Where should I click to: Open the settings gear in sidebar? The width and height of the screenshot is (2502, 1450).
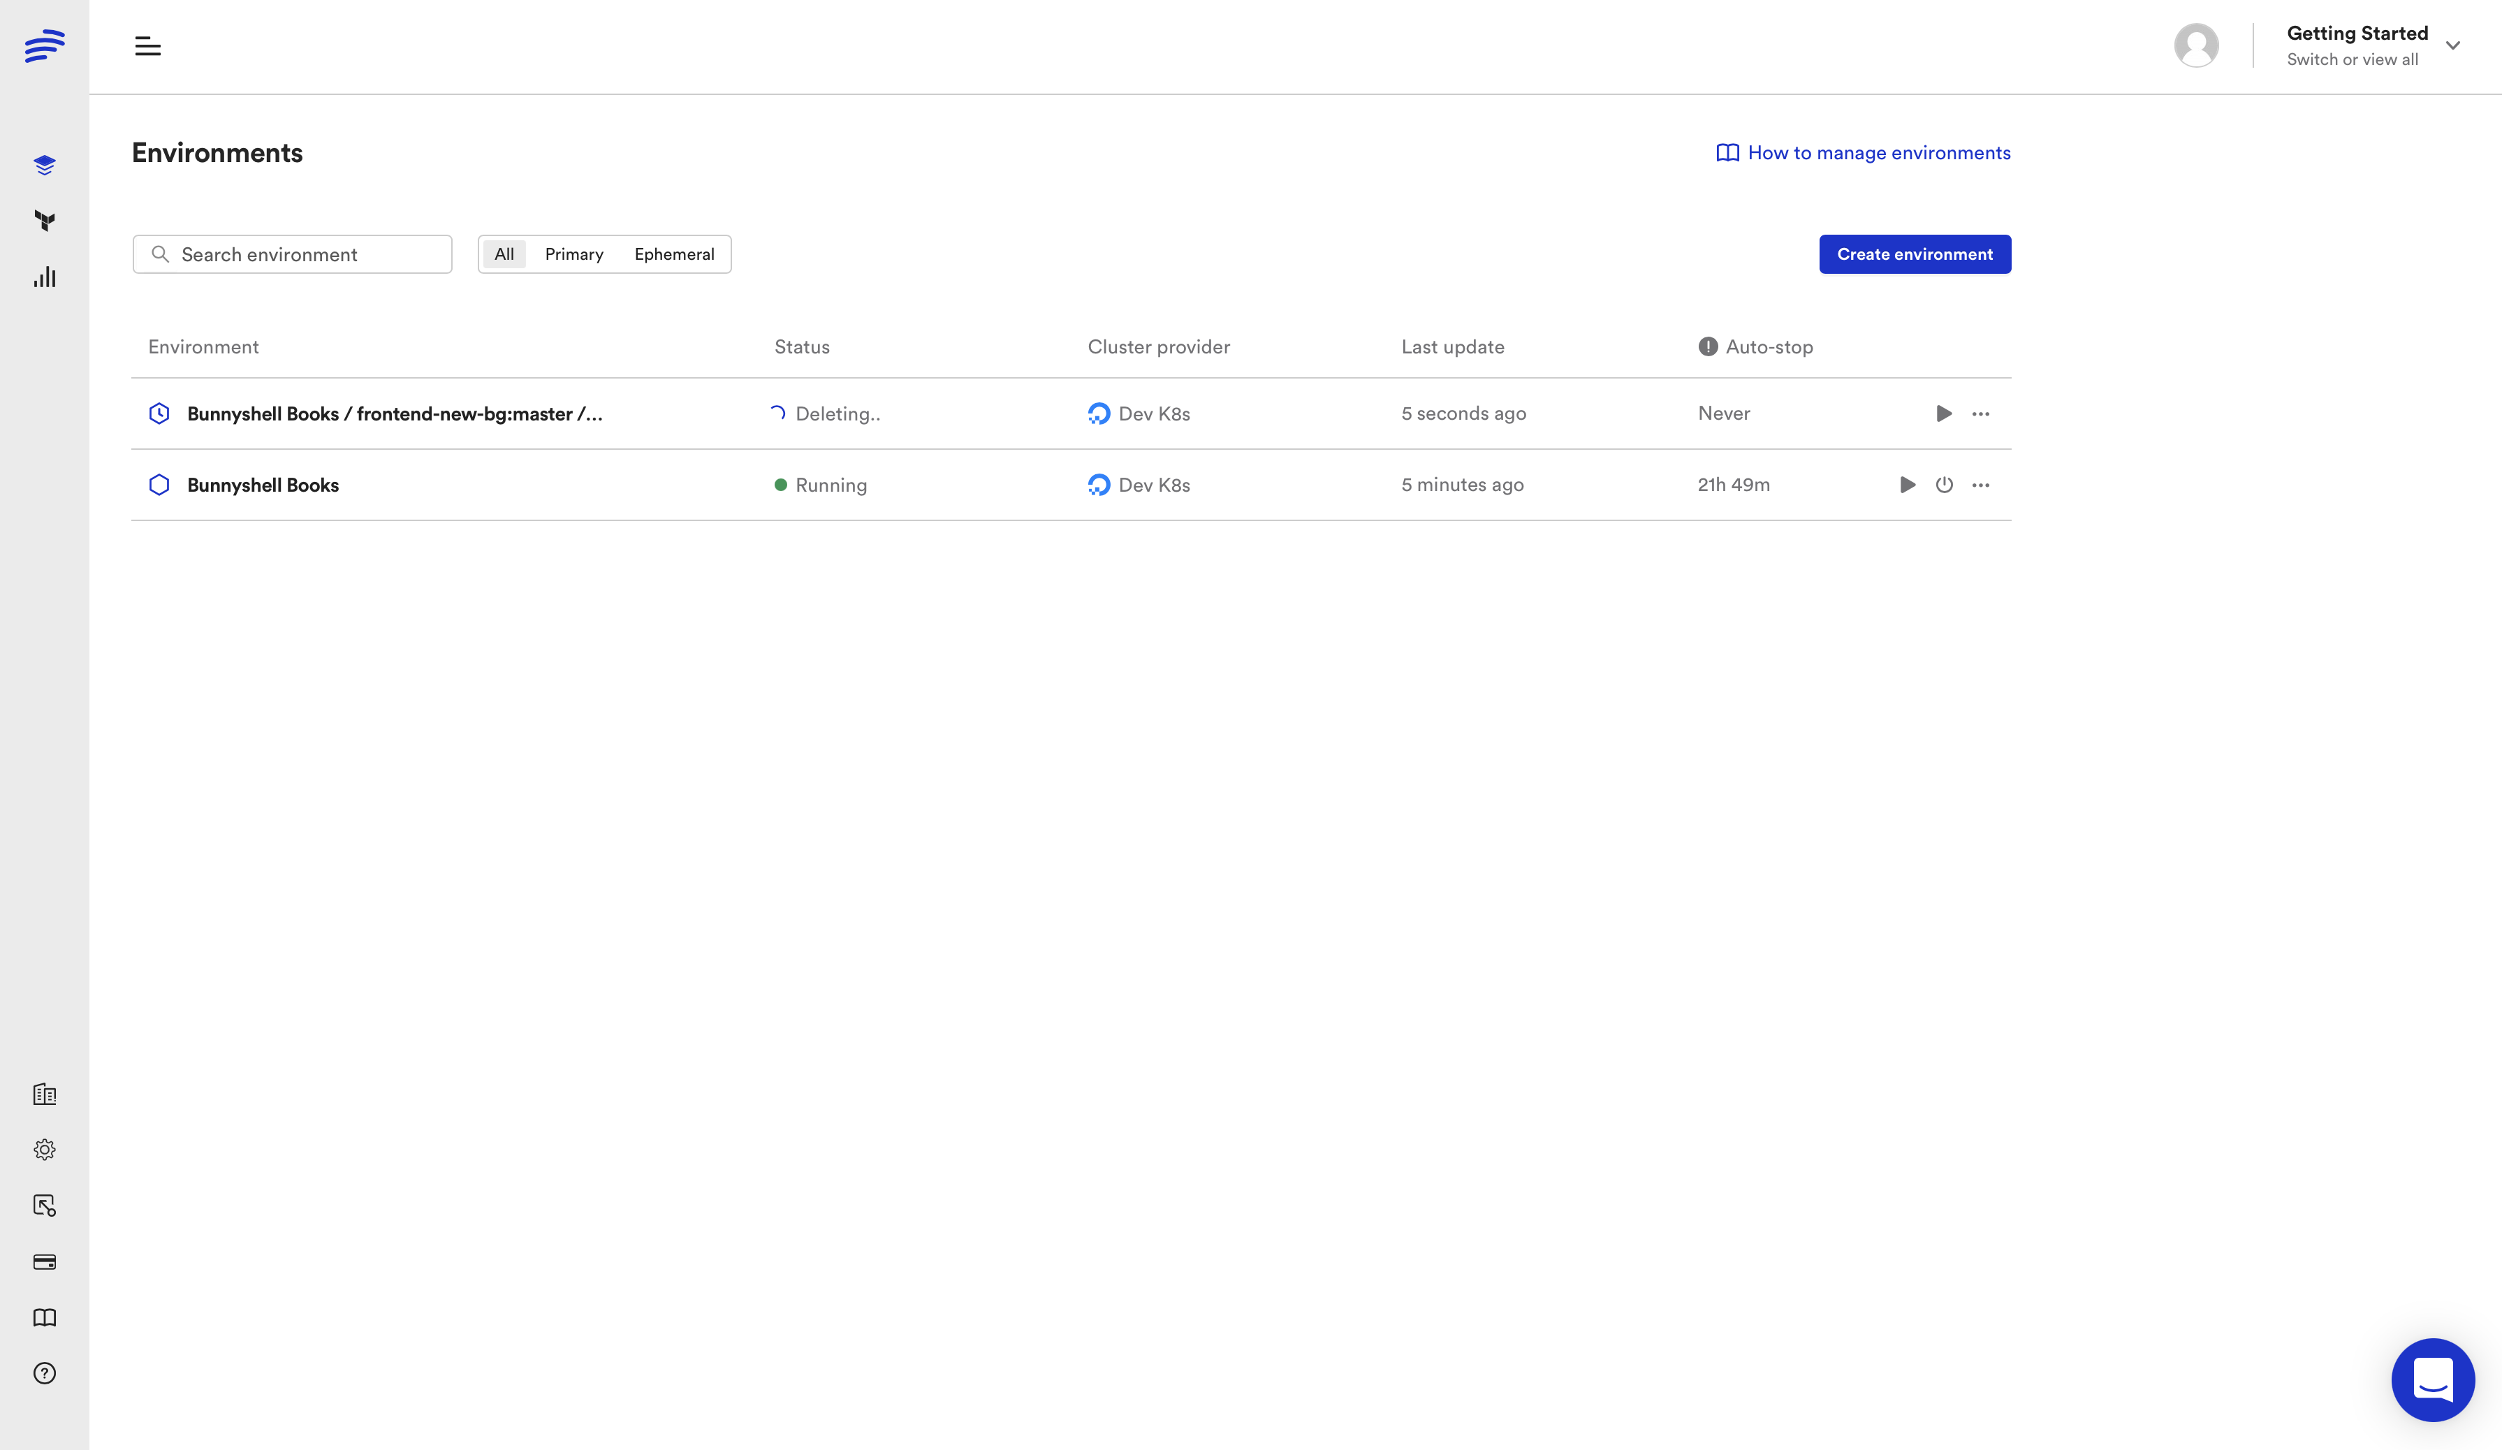[x=44, y=1149]
